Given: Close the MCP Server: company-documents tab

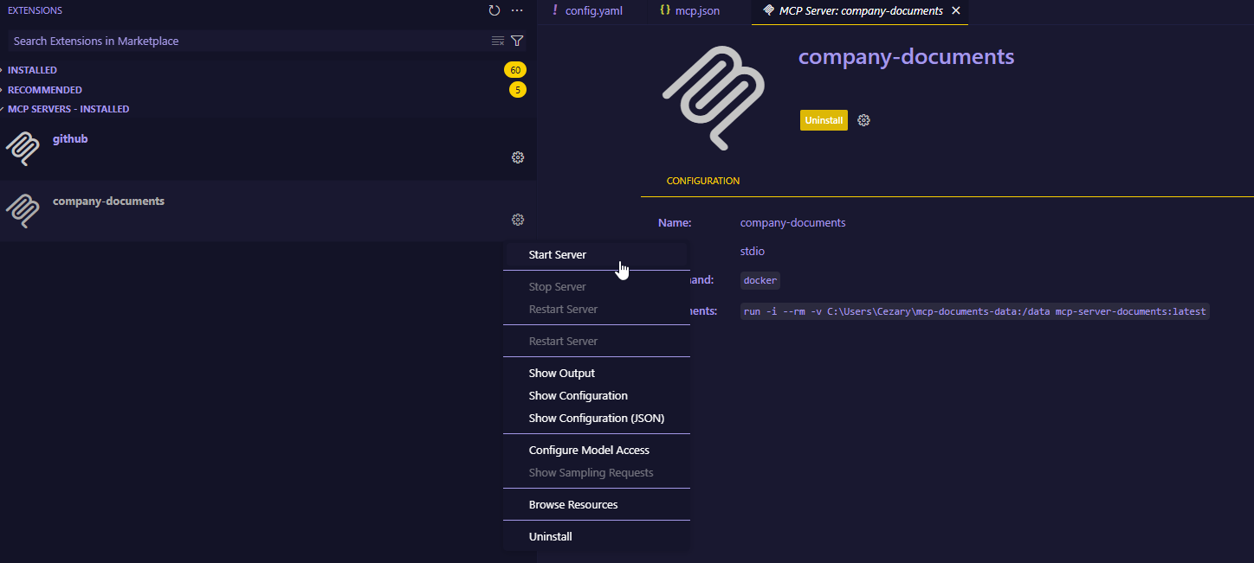Looking at the screenshot, I should tap(956, 11).
